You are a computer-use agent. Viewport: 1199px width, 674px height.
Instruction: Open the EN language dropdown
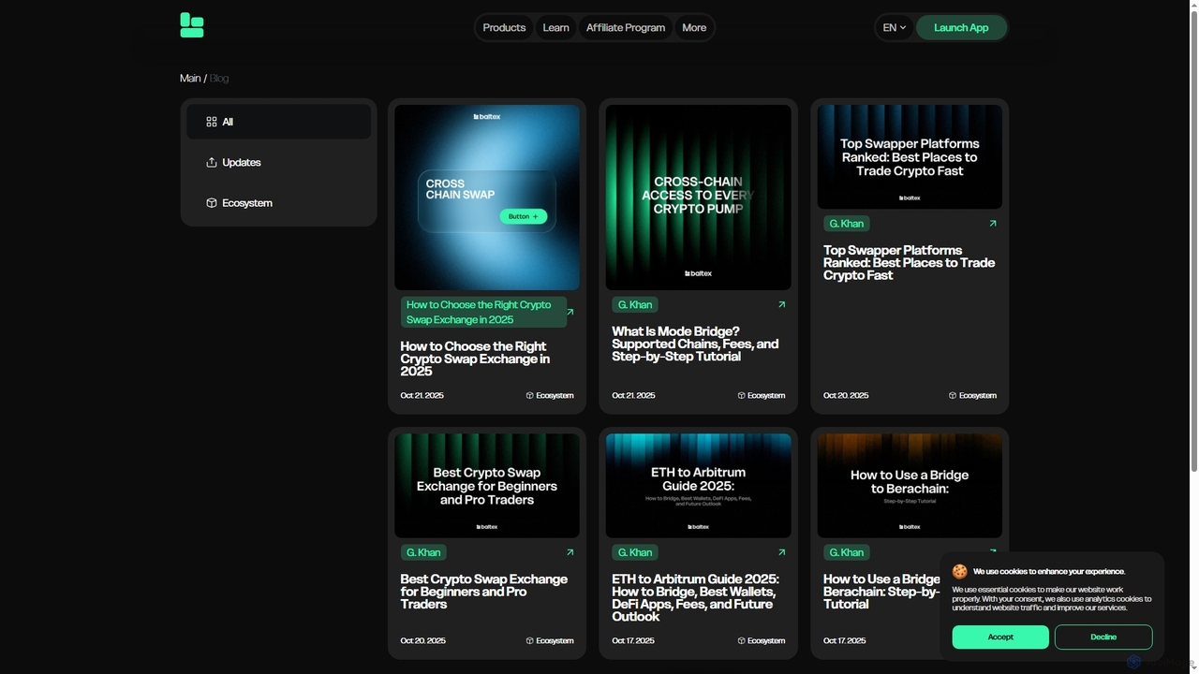click(x=895, y=28)
